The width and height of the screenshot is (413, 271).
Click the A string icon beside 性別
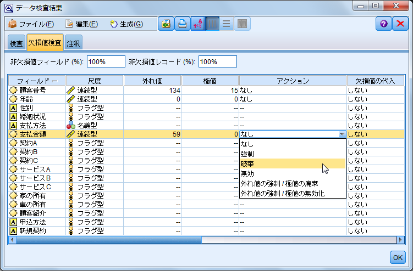[13, 108]
